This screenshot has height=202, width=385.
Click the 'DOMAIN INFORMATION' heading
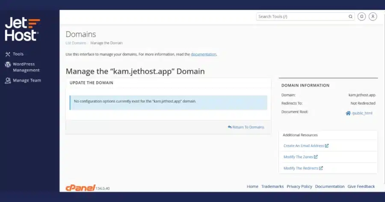305,85
